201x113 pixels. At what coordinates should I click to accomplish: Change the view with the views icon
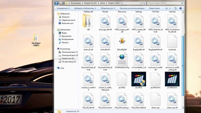[167, 8]
